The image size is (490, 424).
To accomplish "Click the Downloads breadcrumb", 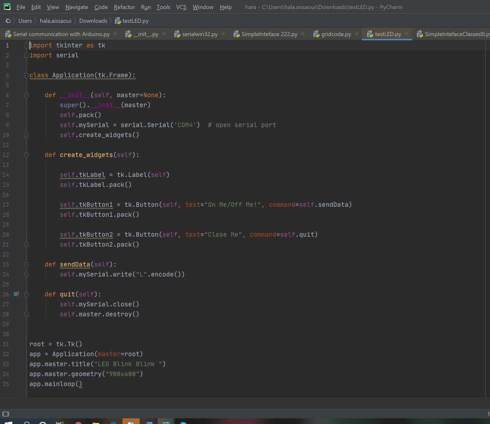I will tap(93, 20).
